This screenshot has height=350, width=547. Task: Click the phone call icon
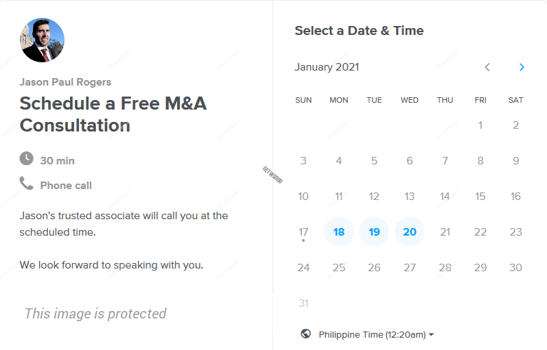(26, 184)
